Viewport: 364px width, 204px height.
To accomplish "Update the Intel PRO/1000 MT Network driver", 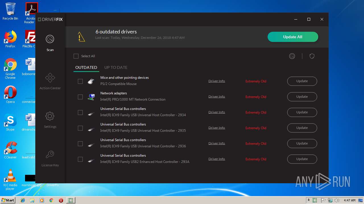I will click(x=302, y=97).
